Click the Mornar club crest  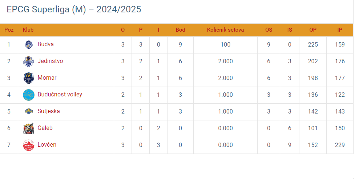29,78
